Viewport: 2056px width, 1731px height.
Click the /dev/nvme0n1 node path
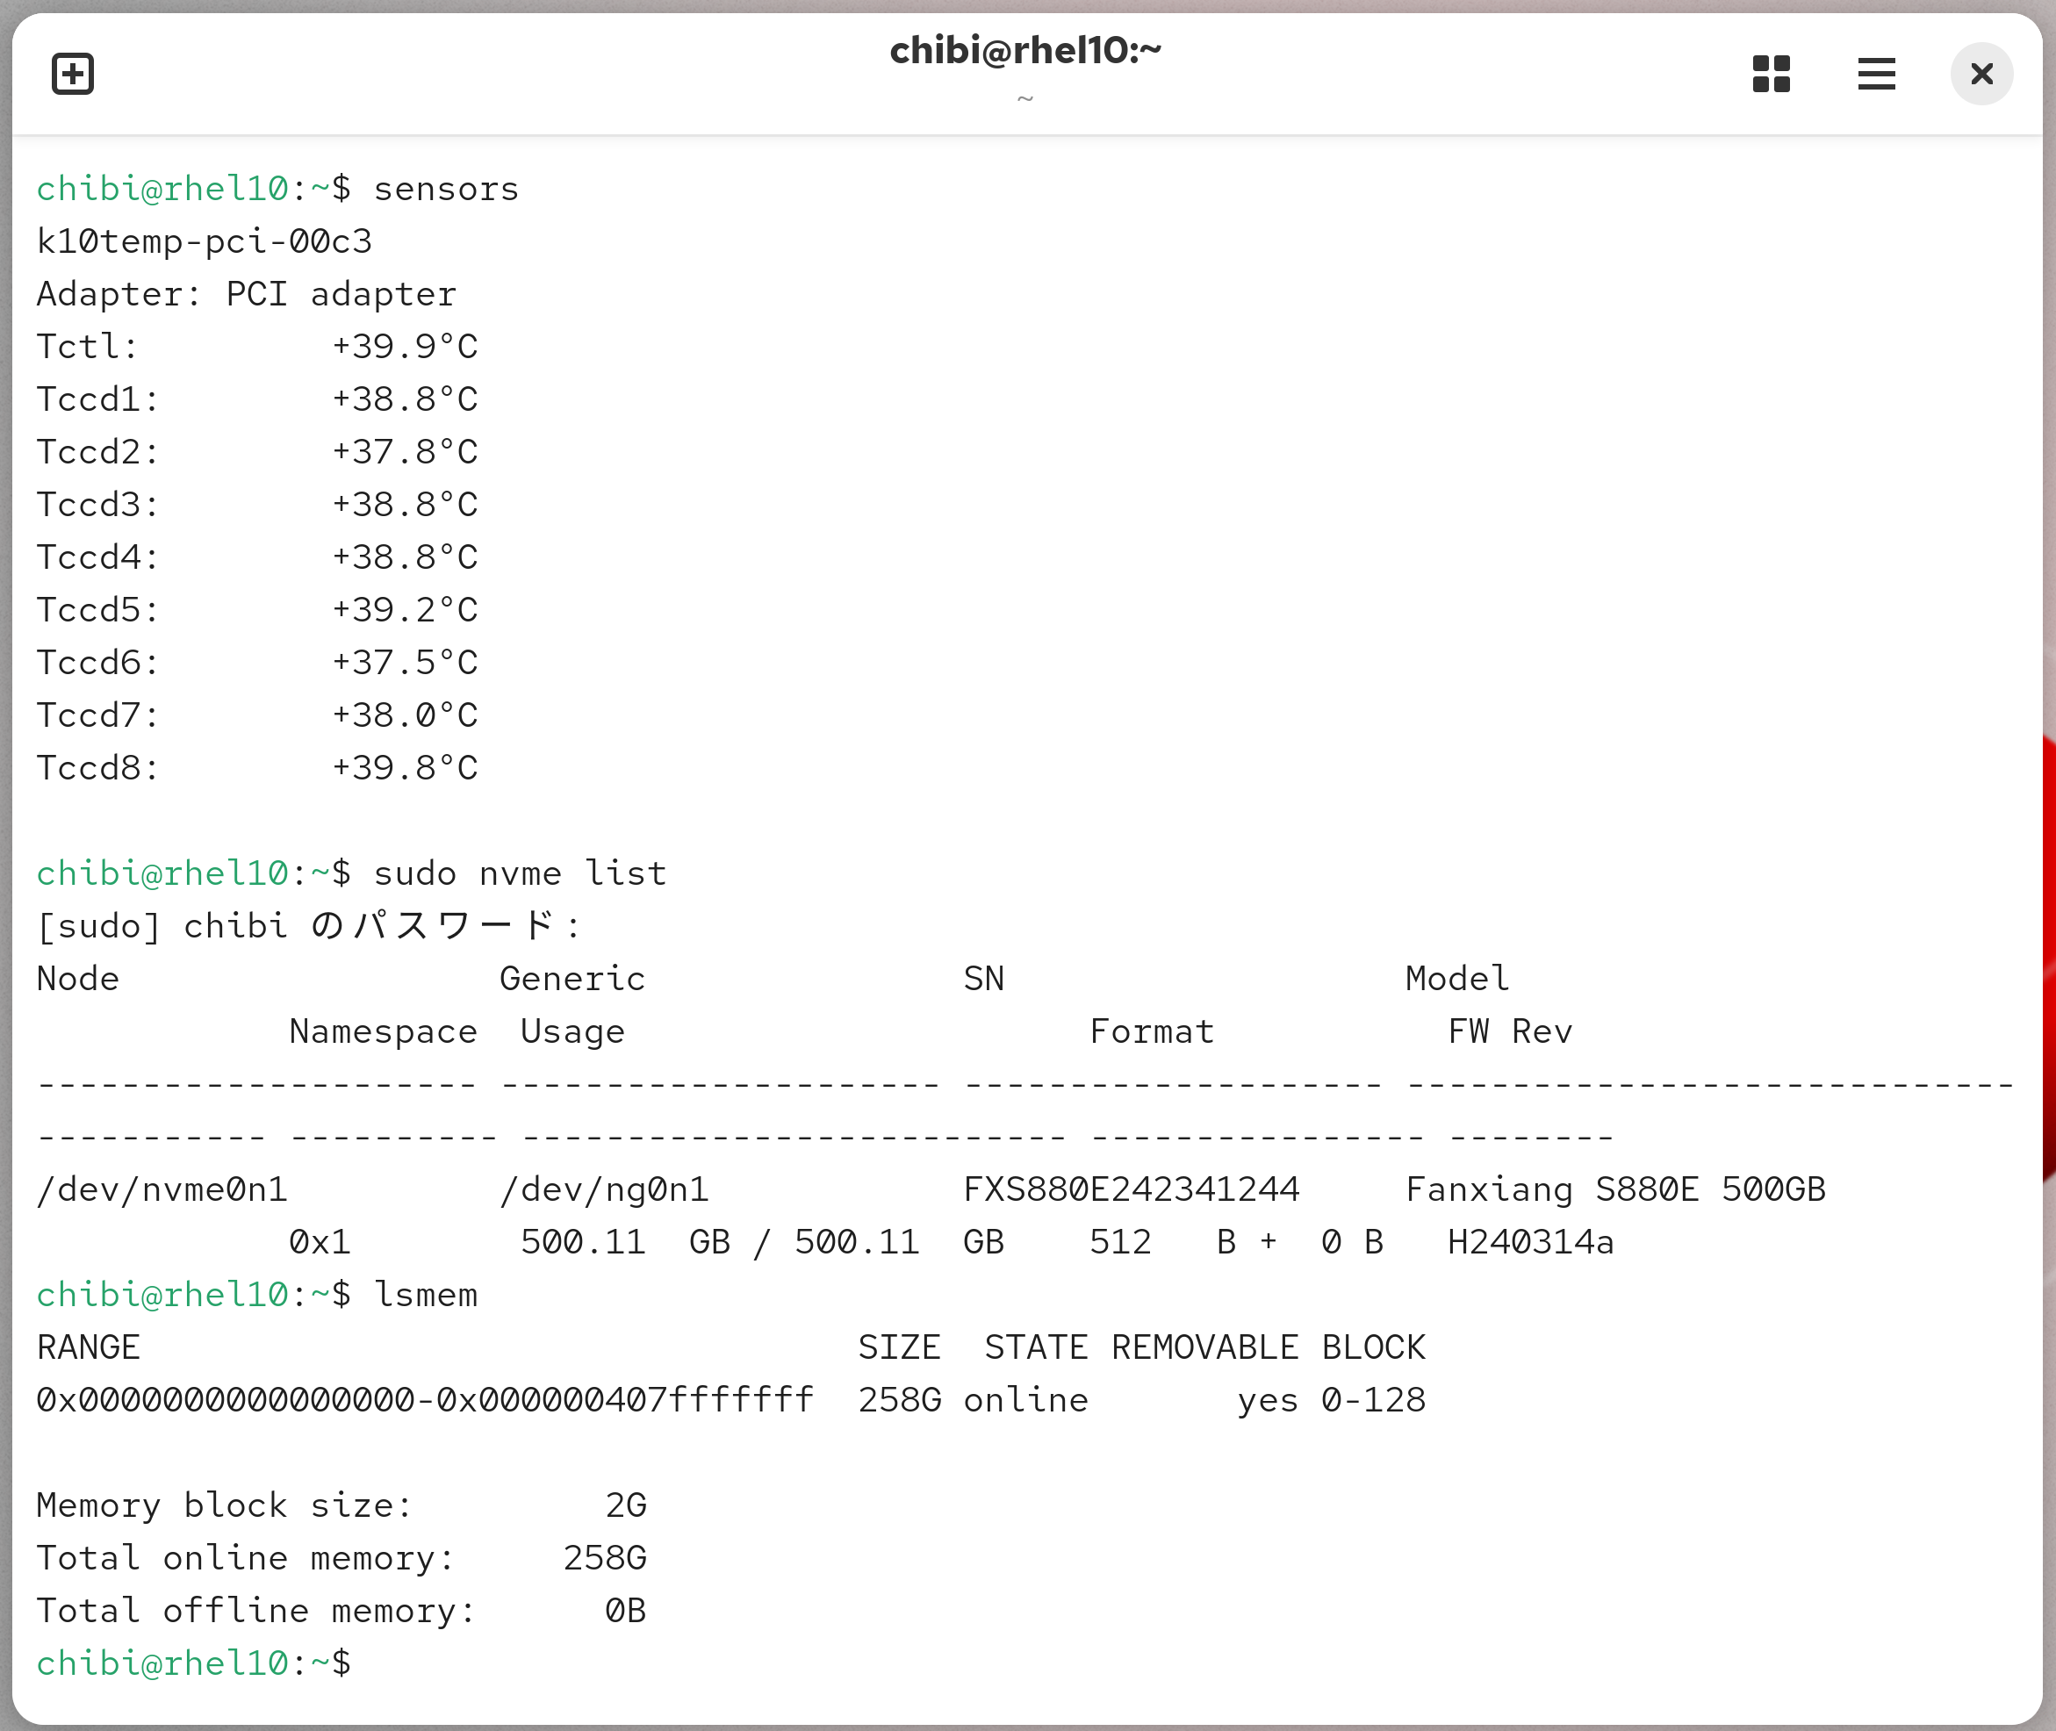click(x=162, y=1189)
